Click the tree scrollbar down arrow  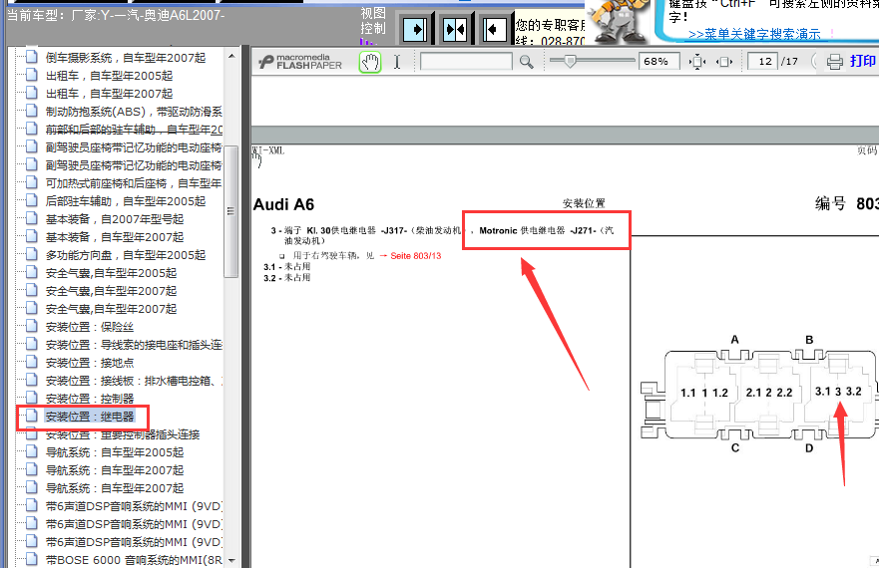tap(231, 560)
